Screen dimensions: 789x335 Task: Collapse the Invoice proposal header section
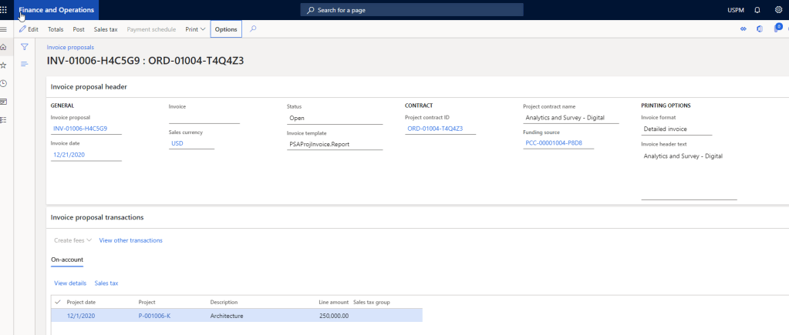(x=89, y=87)
